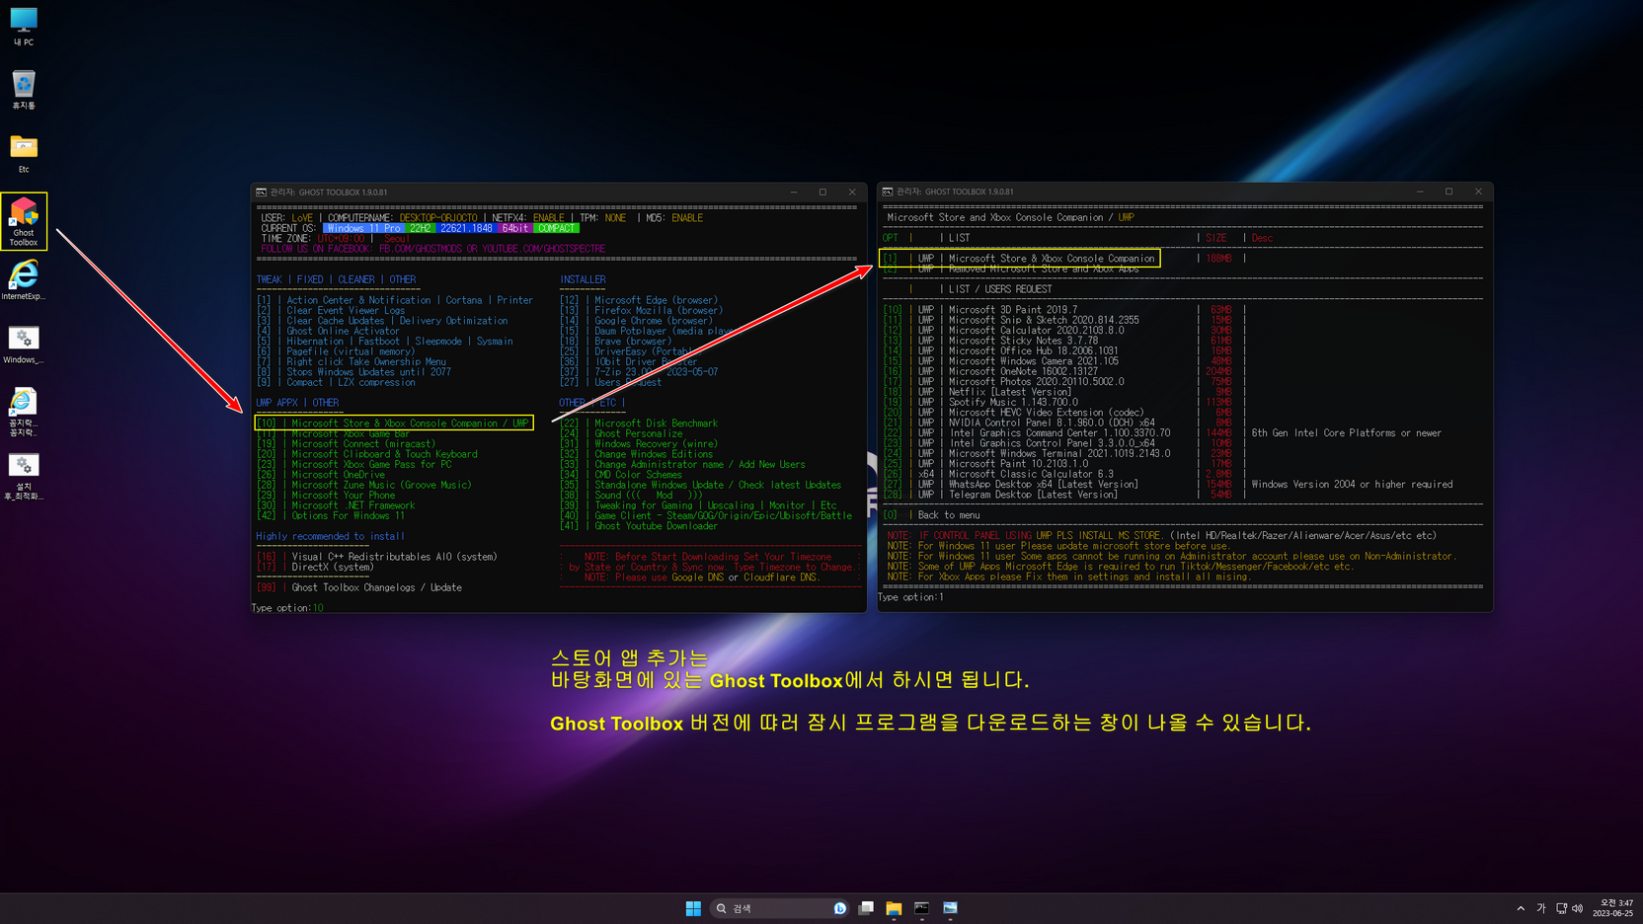
Task: Launch the Ghost Toolbox desktop shortcut
Action: point(24,221)
